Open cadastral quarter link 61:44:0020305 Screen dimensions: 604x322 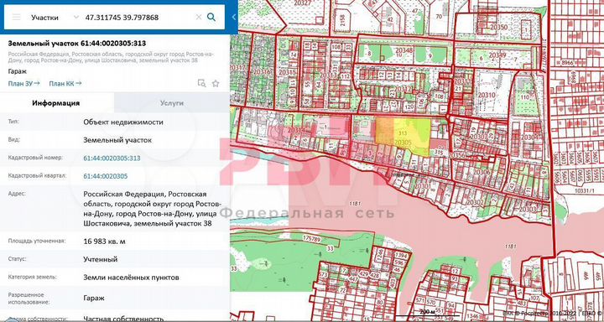coord(106,176)
